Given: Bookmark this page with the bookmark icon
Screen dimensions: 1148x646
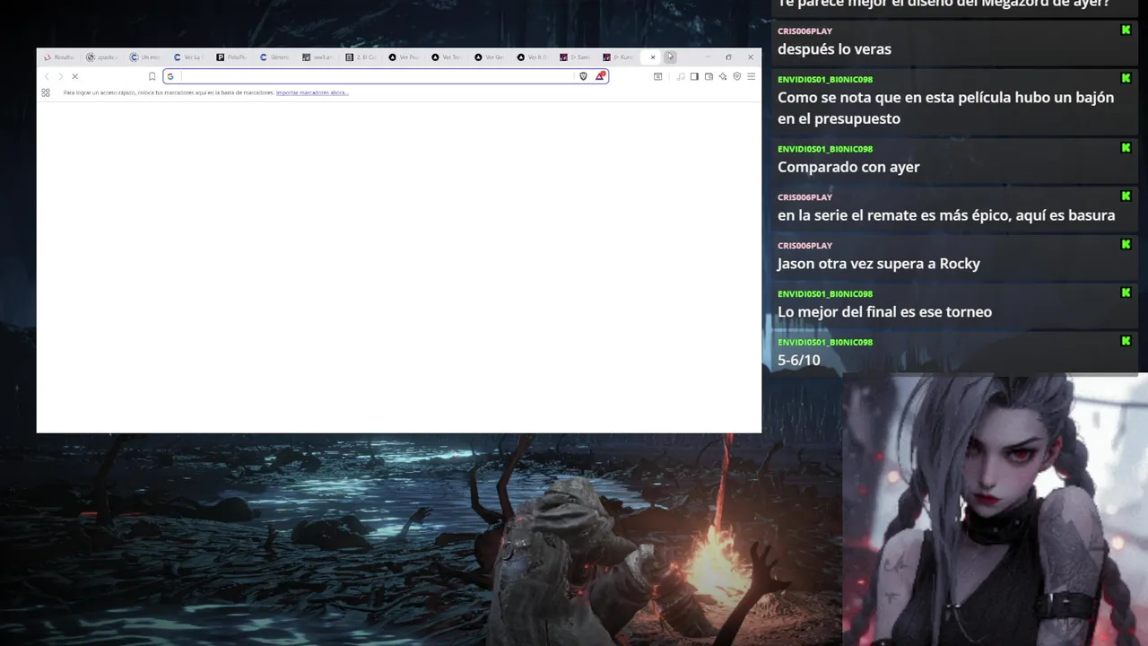Looking at the screenshot, I should click(x=152, y=76).
